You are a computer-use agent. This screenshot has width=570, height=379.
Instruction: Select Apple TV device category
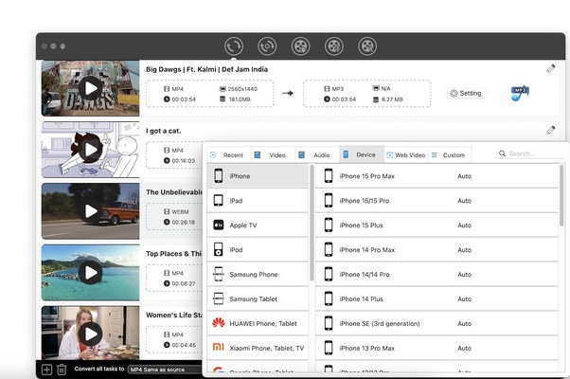[x=258, y=226]
